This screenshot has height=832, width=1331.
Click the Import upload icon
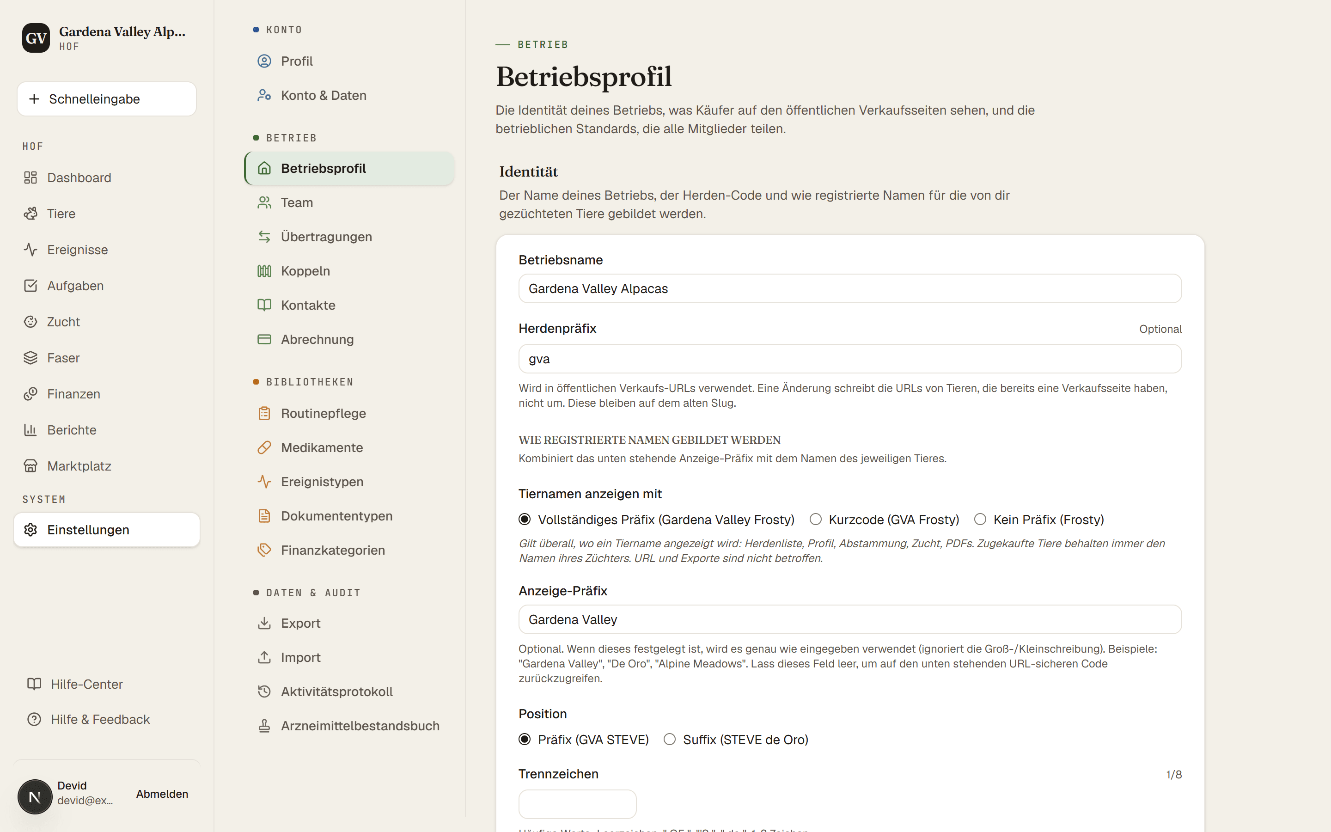coord(264,657)
